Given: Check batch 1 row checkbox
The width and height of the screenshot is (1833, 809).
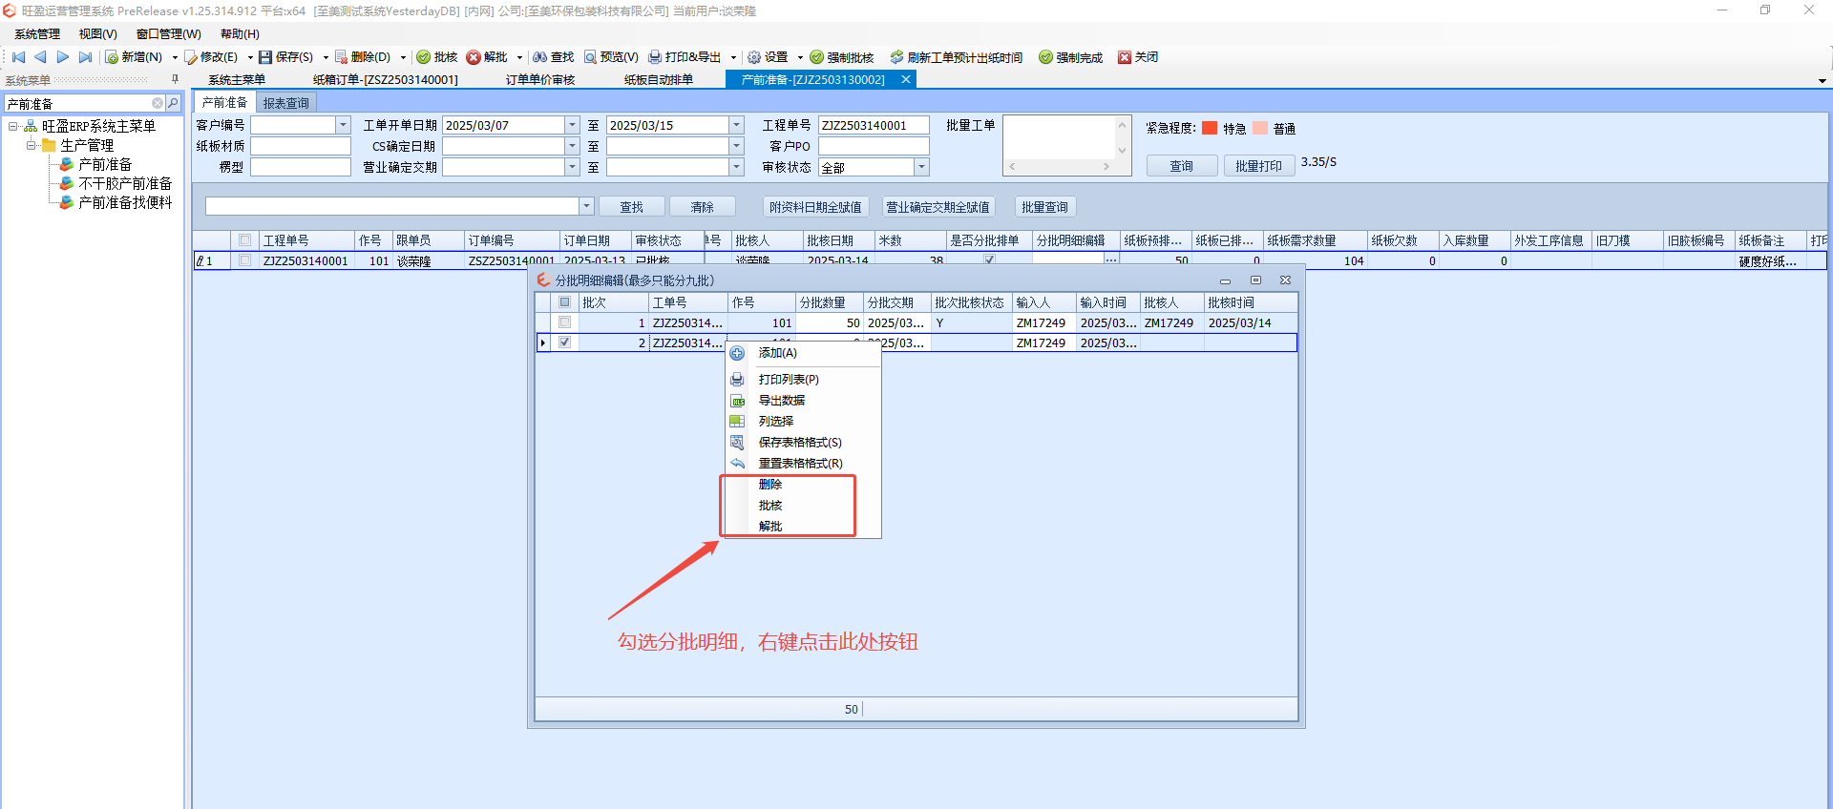Looking at the screenshot, I should tap(565, 322).
